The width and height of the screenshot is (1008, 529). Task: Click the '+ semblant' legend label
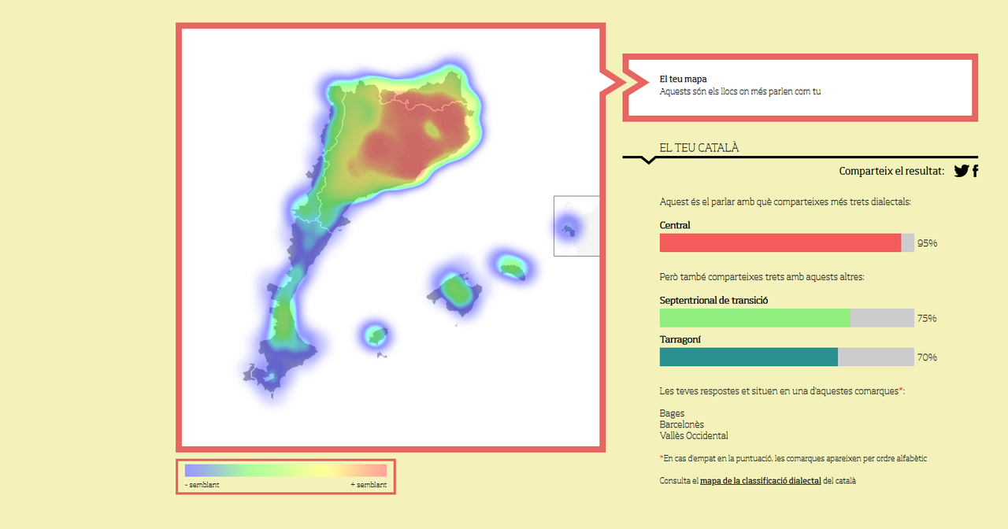click(369, 485)
